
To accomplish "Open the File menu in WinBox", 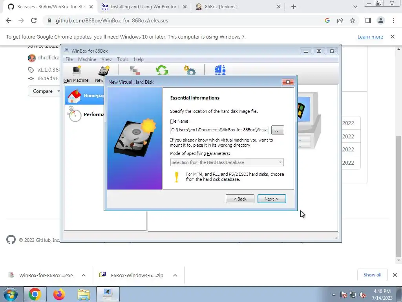I will tap(69, 59).
